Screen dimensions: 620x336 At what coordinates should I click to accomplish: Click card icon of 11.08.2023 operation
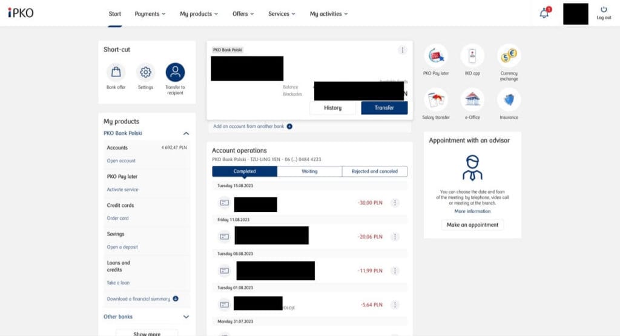click(224, 237)
